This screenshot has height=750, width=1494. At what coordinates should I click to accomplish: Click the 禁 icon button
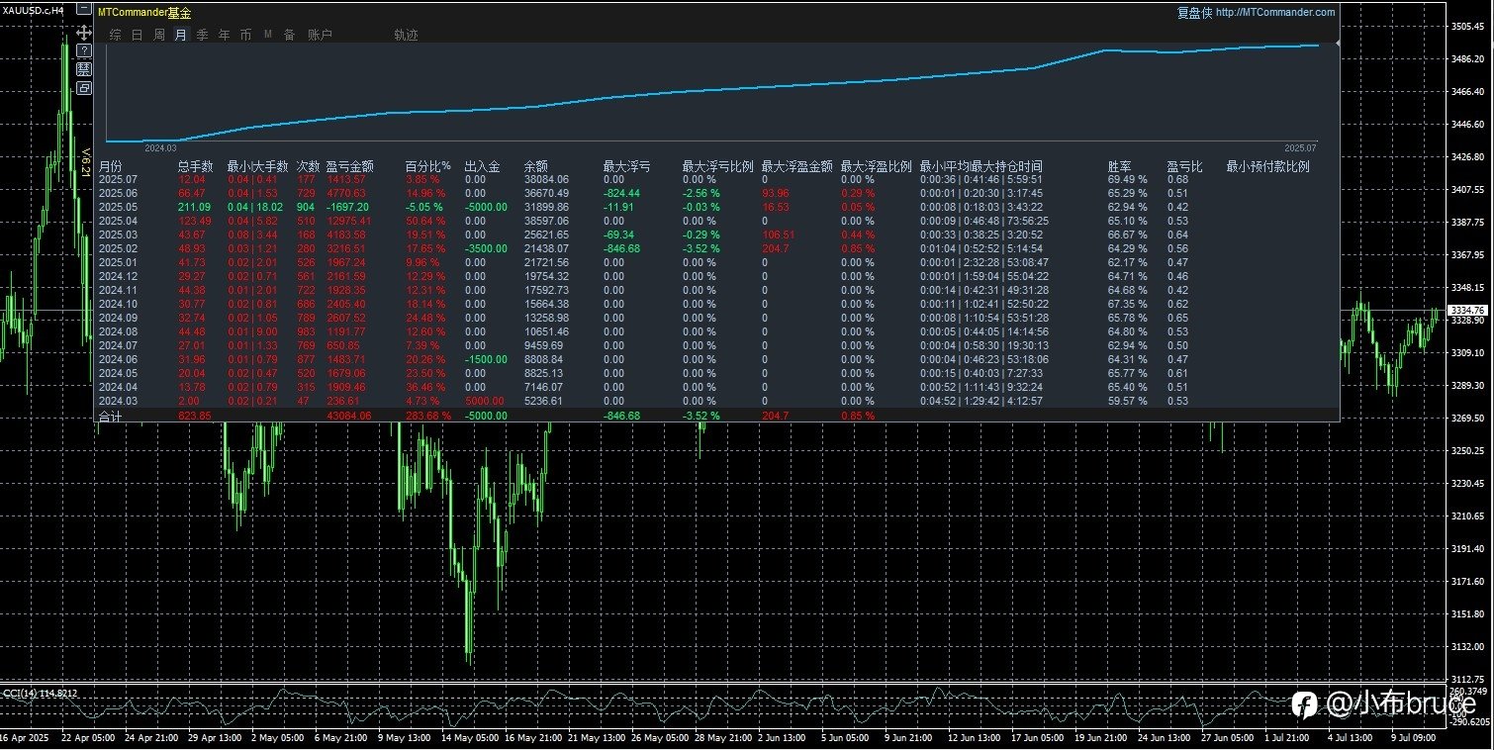[84, 69]
